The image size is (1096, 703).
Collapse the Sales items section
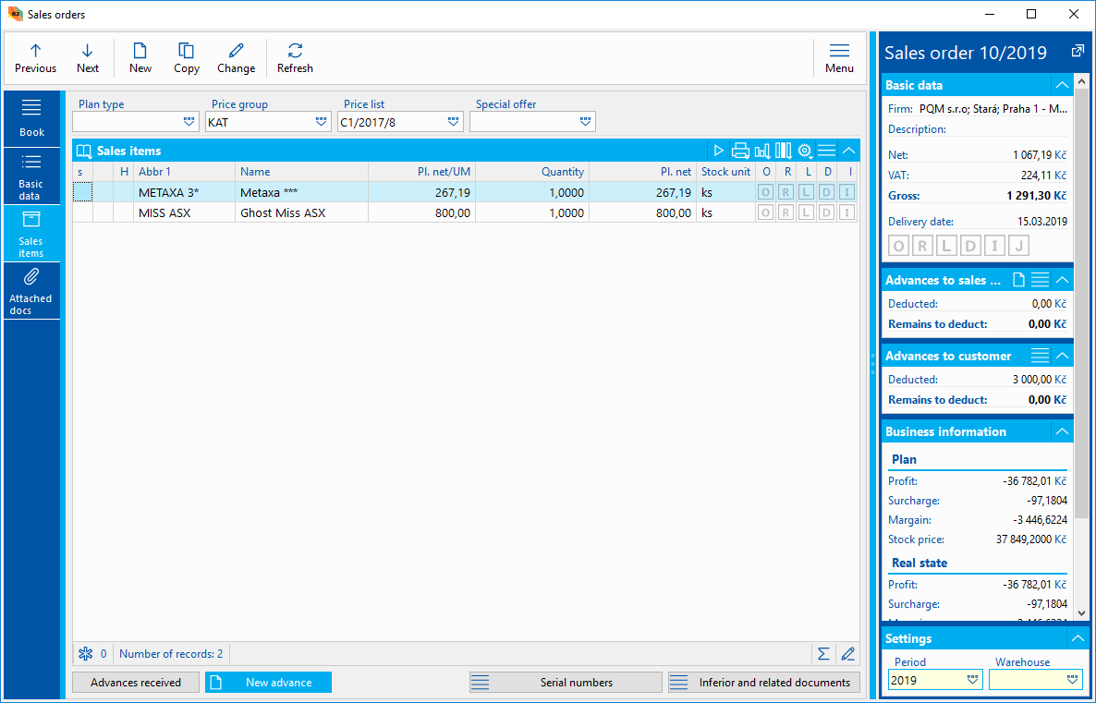click(x=848, y=151)
